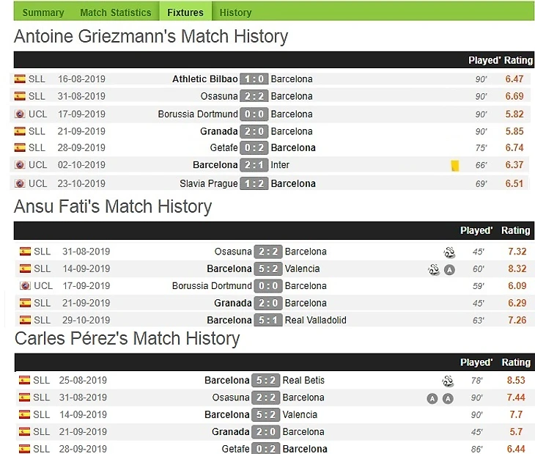This screenshot has height=454, width=535.
Task: Open the History tab
Action: (235, 12)
